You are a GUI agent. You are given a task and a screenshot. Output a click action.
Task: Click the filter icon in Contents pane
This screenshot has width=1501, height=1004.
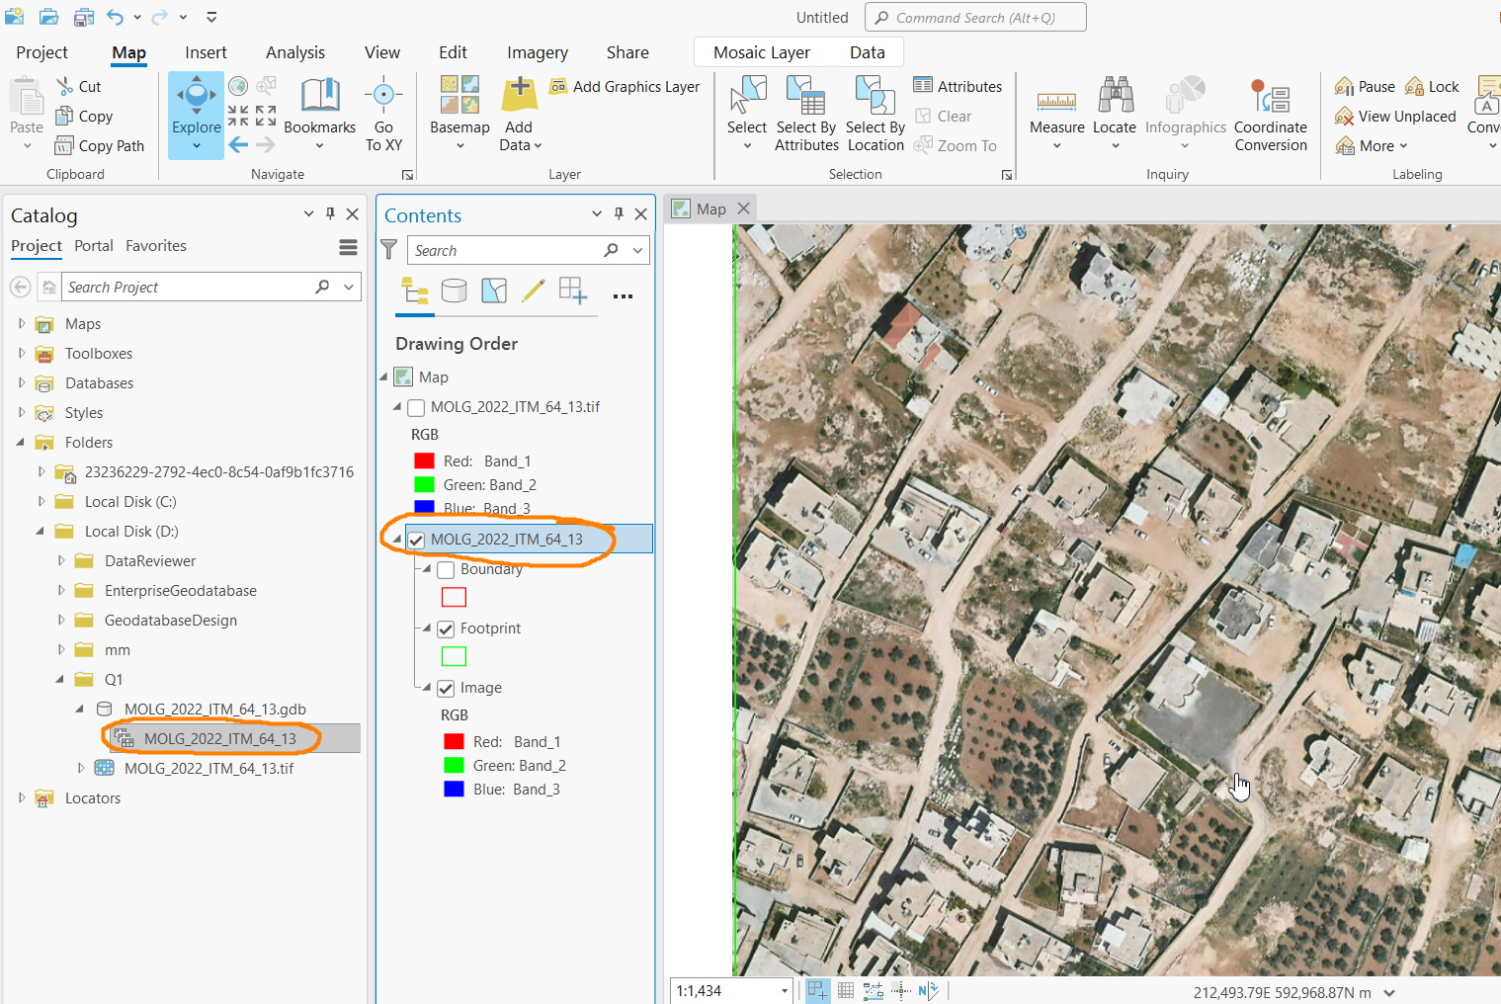point(387,249)
